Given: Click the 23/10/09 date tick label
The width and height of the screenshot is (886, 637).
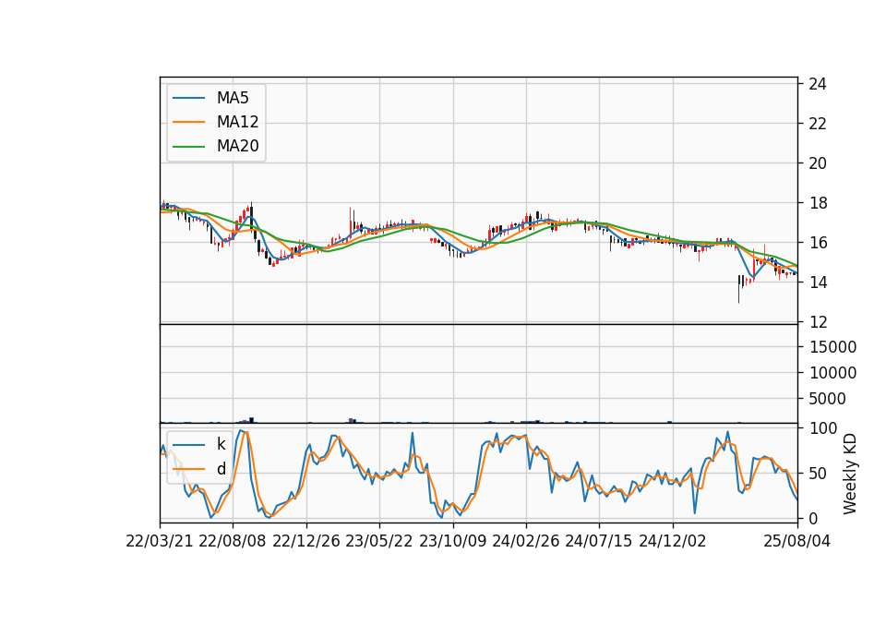Looking at the screenshot, I should click(x=452, y=541).
